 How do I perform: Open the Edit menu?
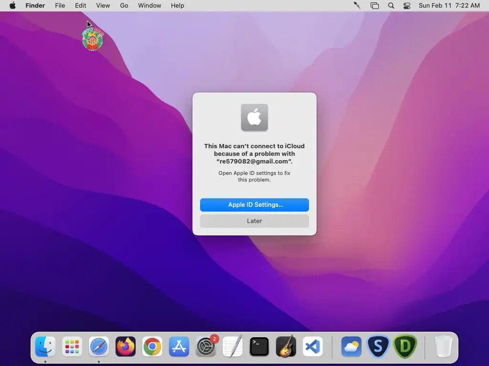tap(80, 6)
